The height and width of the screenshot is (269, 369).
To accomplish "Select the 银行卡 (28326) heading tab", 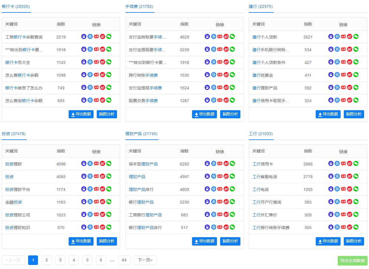I will tap(16, 6).
